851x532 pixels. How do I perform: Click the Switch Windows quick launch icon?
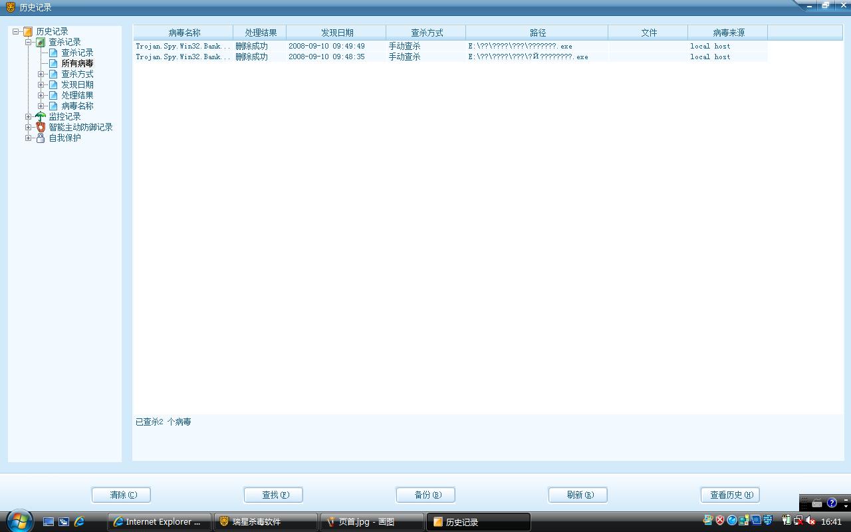click(x=64, y=522)
